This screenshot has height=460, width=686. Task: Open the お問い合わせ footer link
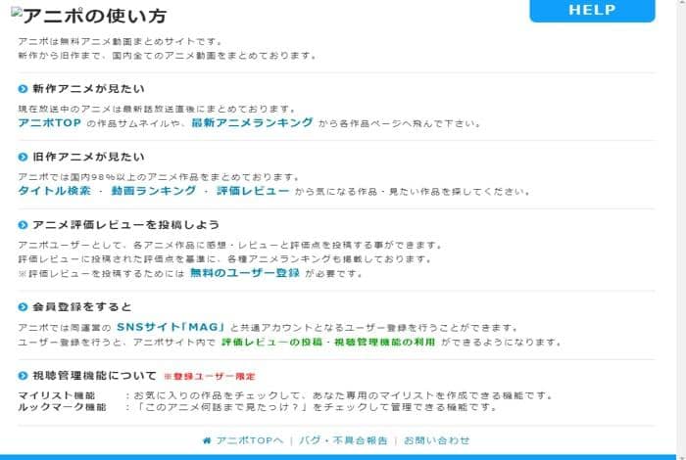coord(436,440)
